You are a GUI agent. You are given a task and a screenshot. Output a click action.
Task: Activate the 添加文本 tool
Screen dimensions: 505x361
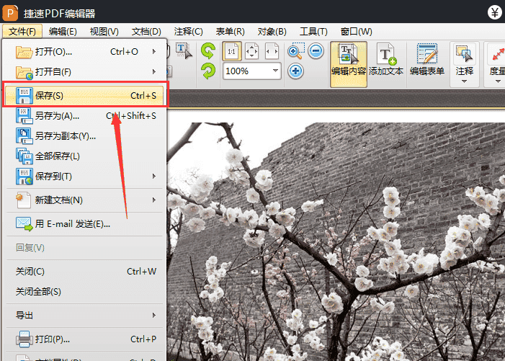(x=386, y=60)
